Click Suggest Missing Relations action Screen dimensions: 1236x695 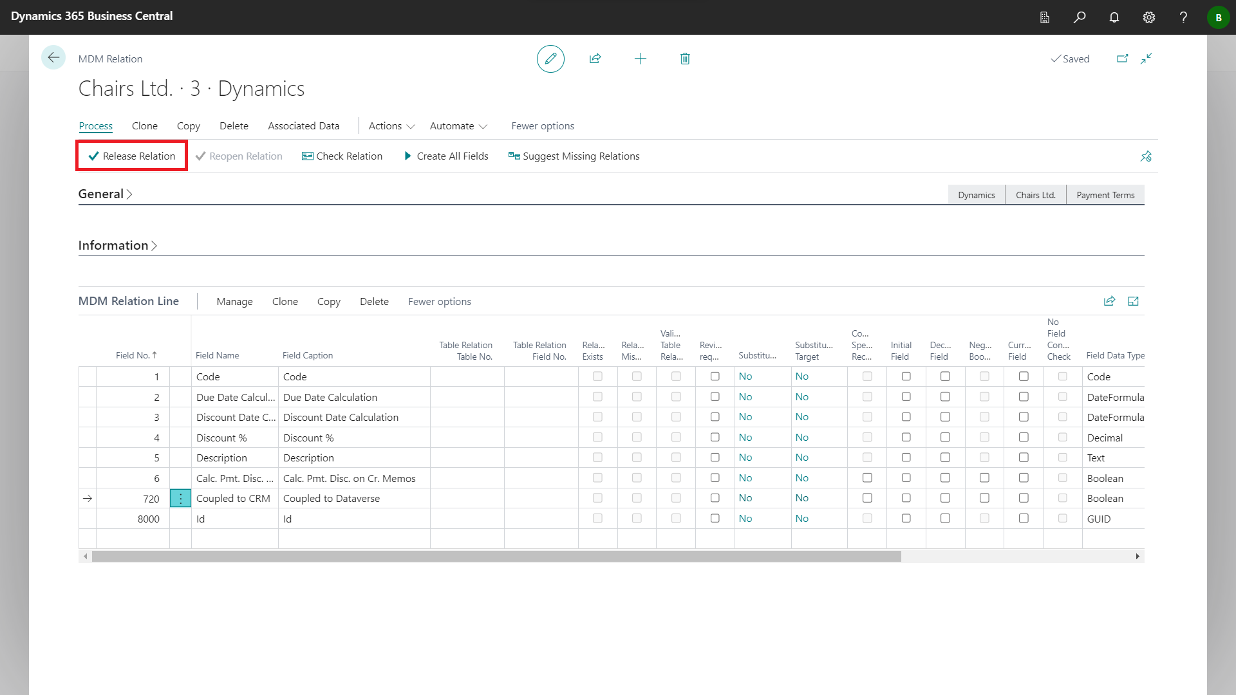(x=574, y=156)
